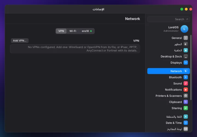Click the Add VPN... button
This screenshot has width=197, height=137.
pyautogui.click(x=20, y=41)
